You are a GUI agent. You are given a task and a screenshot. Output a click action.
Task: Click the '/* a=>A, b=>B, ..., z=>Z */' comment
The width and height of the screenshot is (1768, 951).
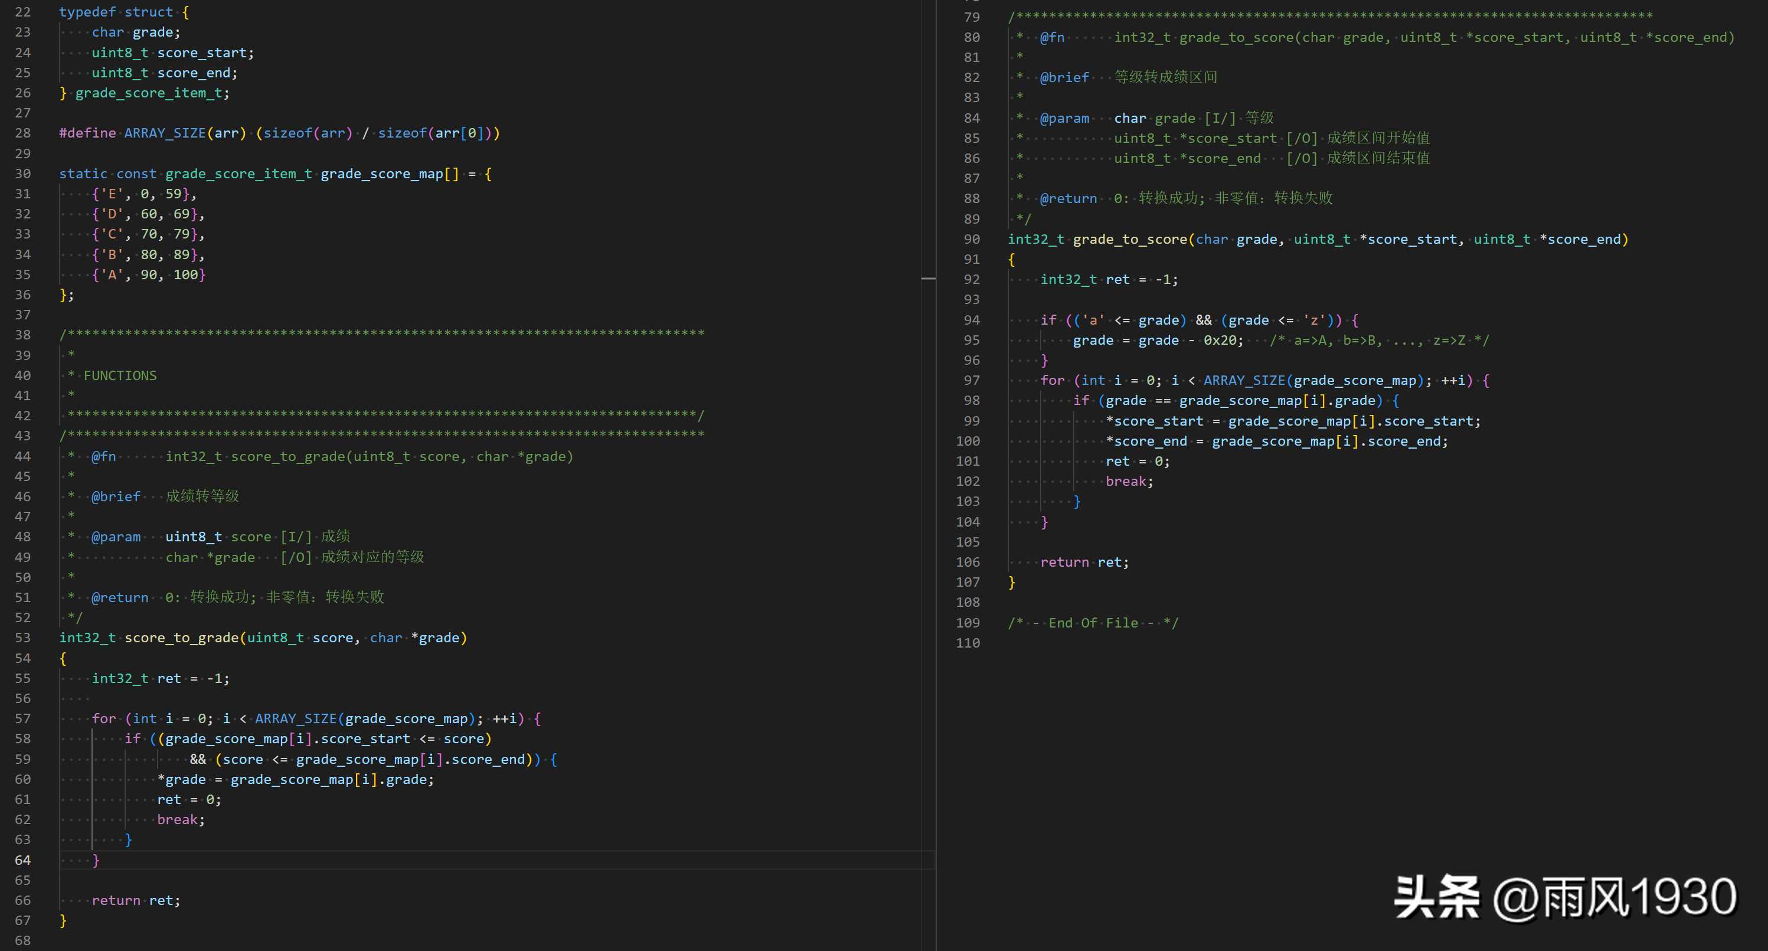pos(1379,341)
